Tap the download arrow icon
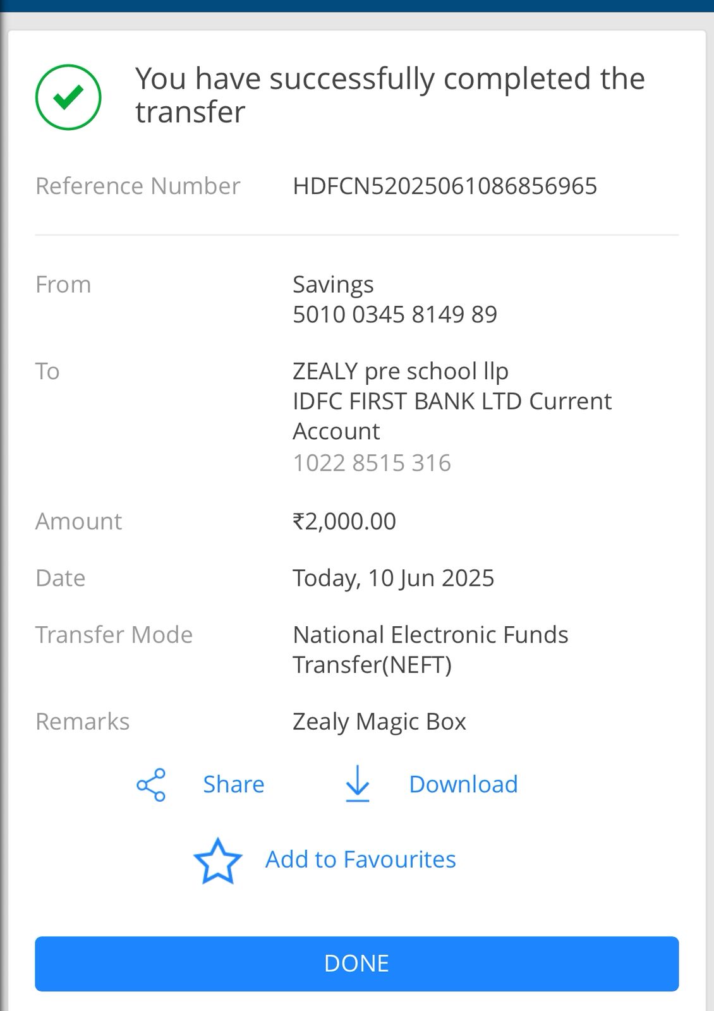This screenshot has width=714, height=1011. coord(358,784)
